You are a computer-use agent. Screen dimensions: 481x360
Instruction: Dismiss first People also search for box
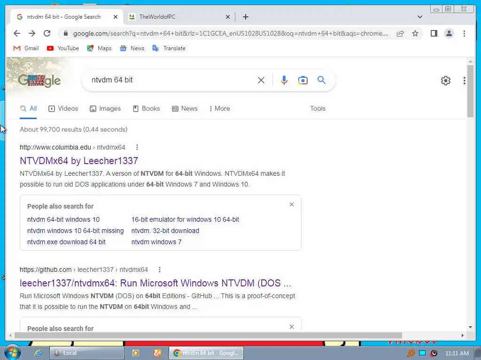[292, 204]
